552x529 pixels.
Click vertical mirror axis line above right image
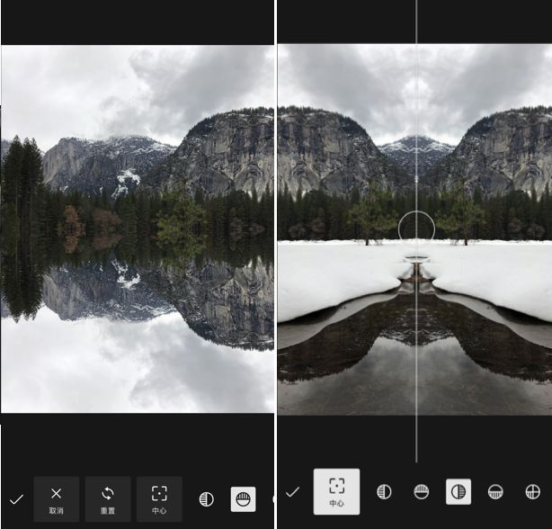coord(416,22)
